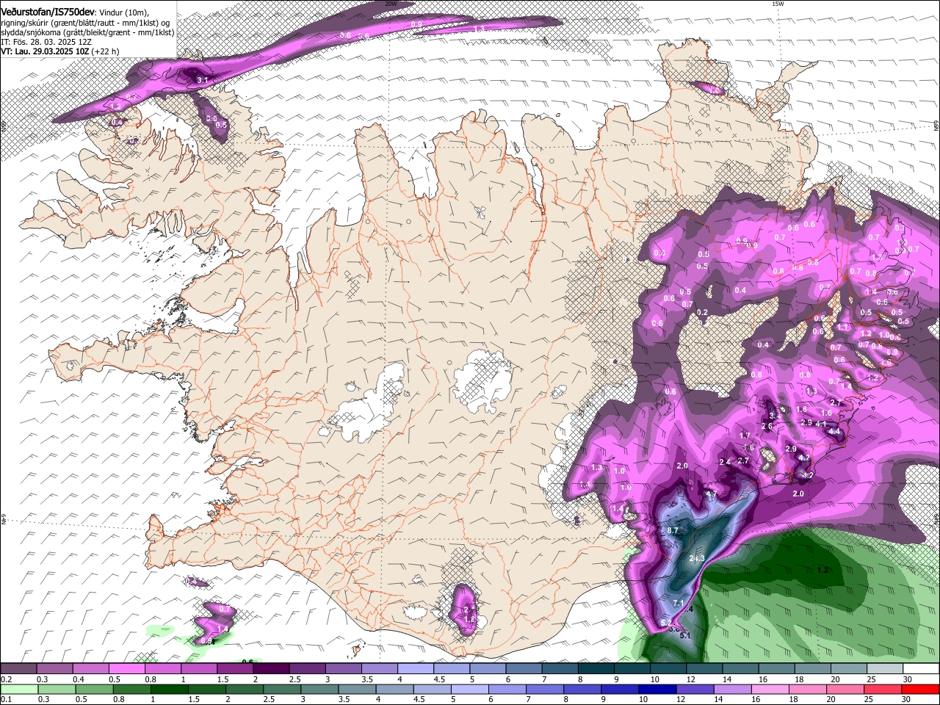The height and width of the screenshot is (705, 940).
Task: Select the 'IT: Fös. 28. 03. 2025 12Z' line
Action: click(46, 42)
